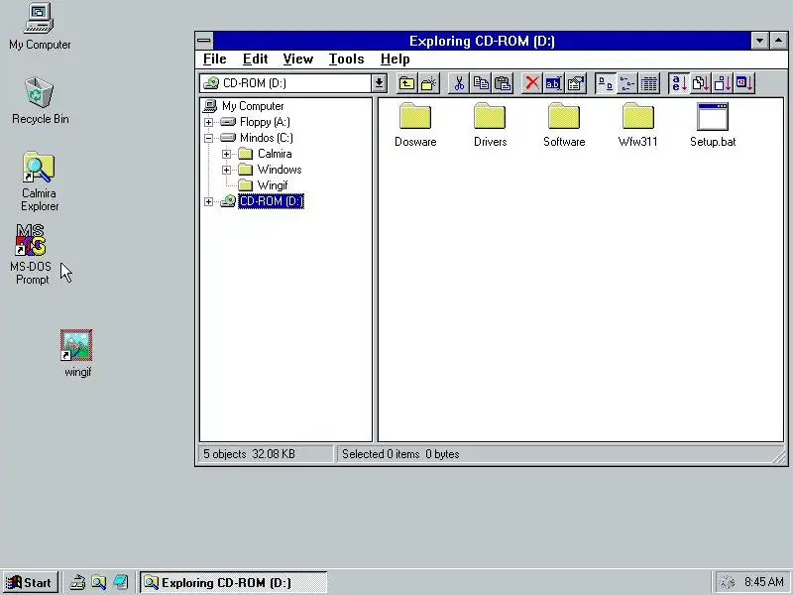Click the magnifier quick-launch taskbar icon
The width and height of the screenshot is (793, 595).
point(98,583)
